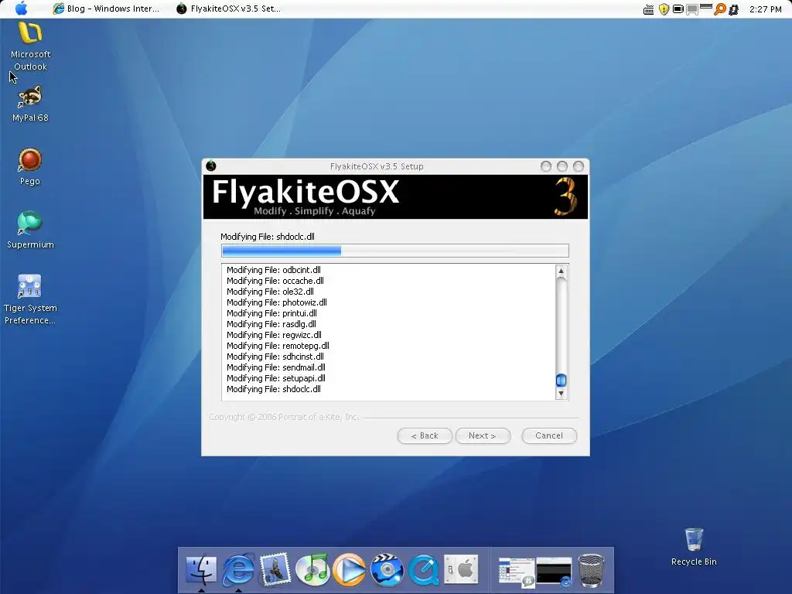Image resolution: width=792 pixels, height=594 pixels.
Task: Click the FlyakiteOSX setup title bar icon
Action: [x=211, y=166]
